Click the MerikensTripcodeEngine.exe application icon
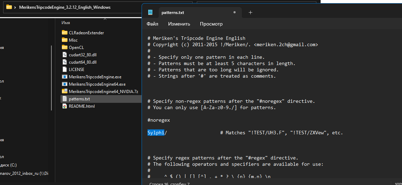 pyautogui.click(x=64, y=77)
